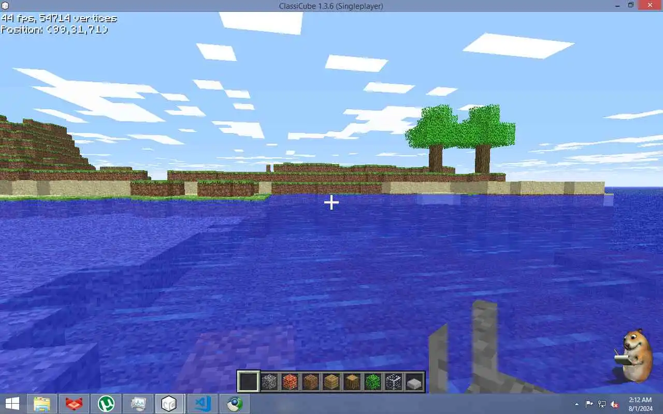Click the hamster desktop mascot

(x=634, y=356)
